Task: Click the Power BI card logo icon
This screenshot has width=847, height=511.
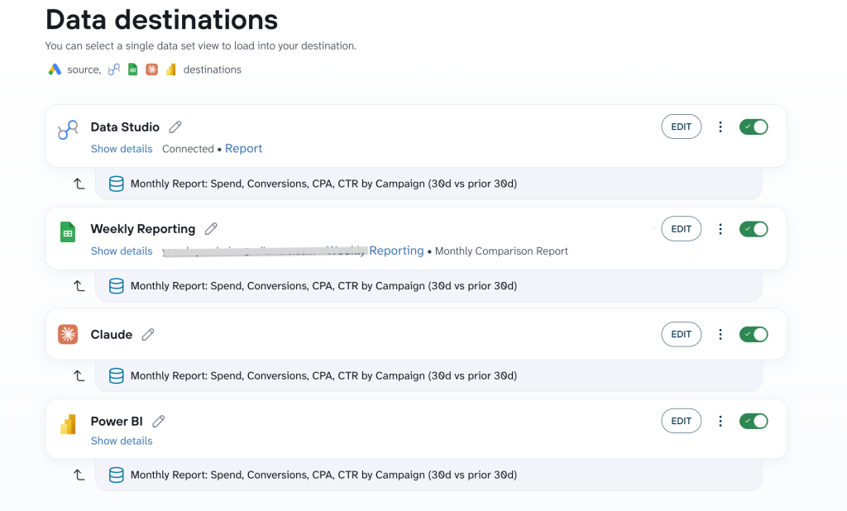Action: click(68, 424)
